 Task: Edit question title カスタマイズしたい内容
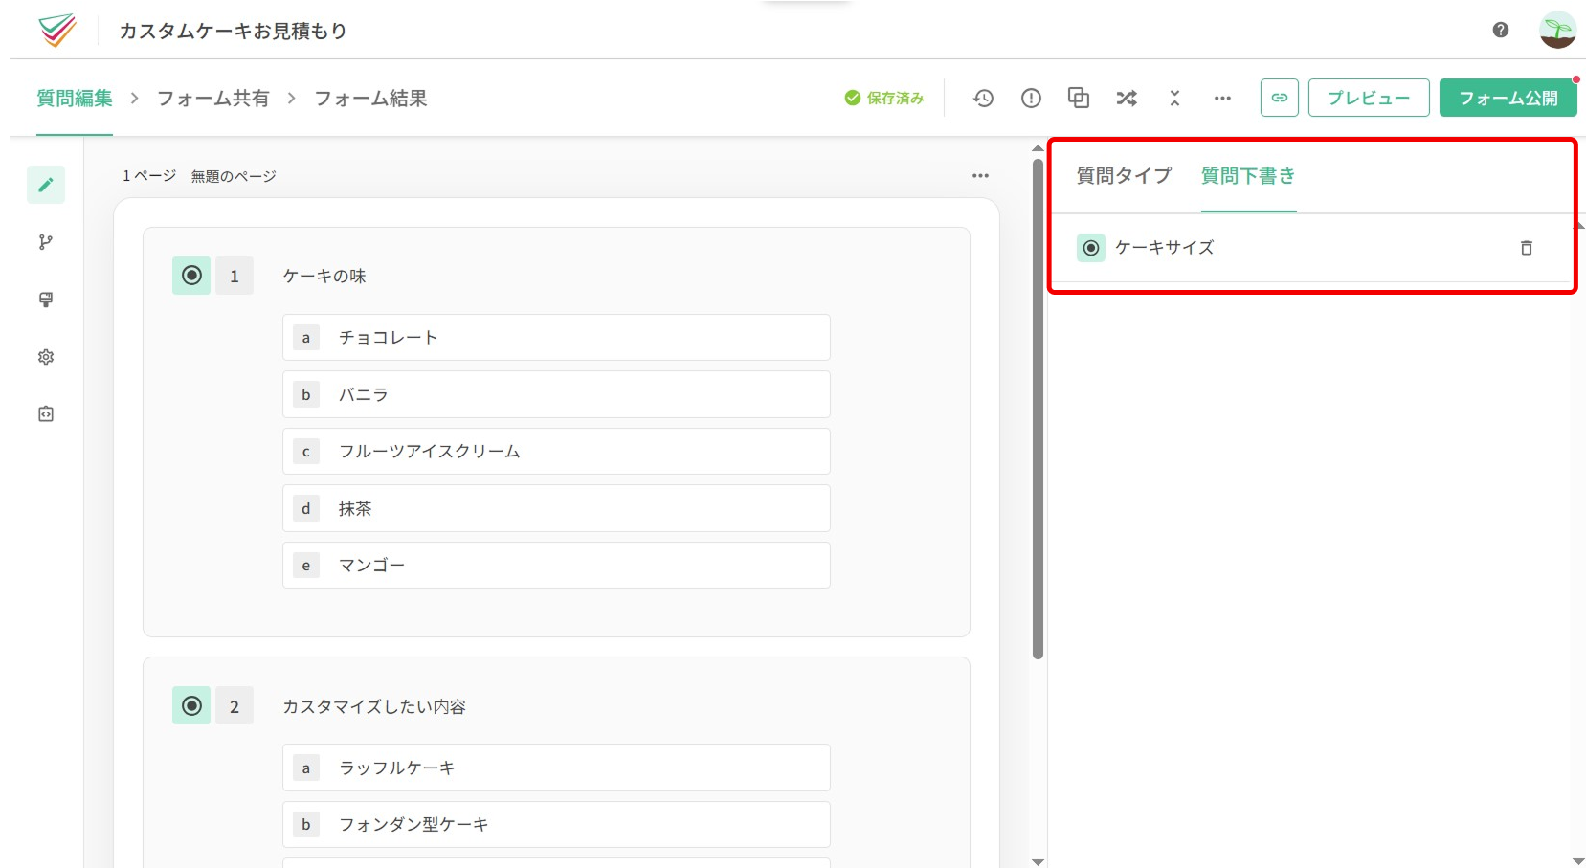(x=374, y=706)
